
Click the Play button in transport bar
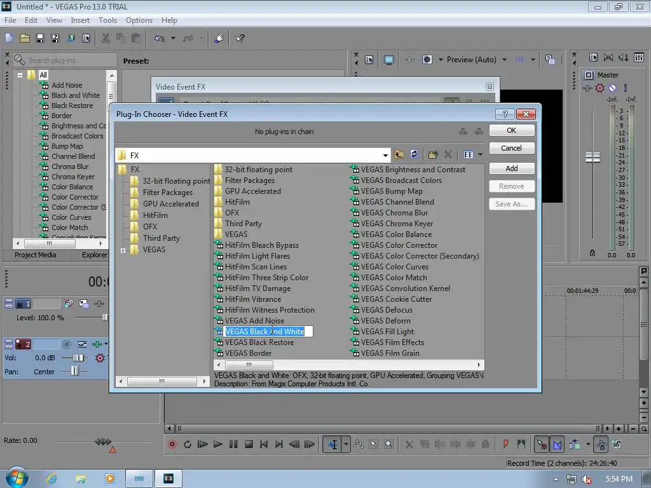[x=218, y=444]
